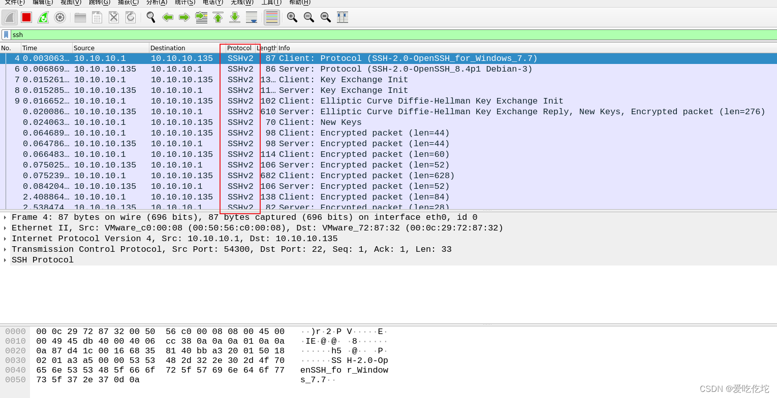Jump to last packet icon
777x398 pixels.
(235, 17)
